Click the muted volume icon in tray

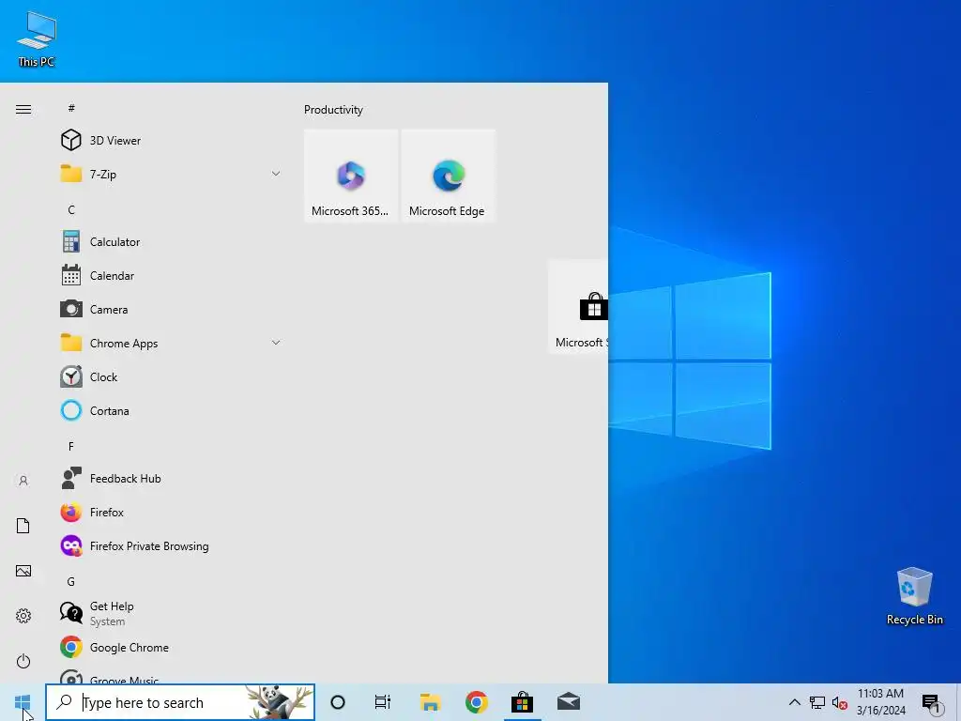(840, 702)
